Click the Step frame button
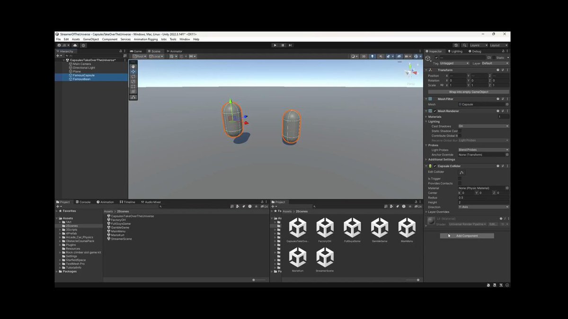 coord(290,45)
